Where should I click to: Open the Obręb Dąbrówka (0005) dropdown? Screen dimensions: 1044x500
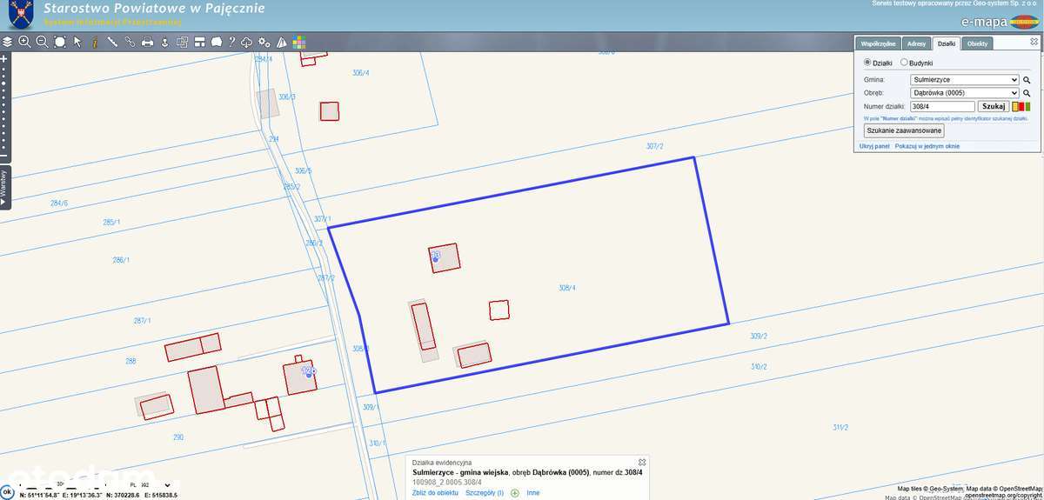(x=965, y=92)
